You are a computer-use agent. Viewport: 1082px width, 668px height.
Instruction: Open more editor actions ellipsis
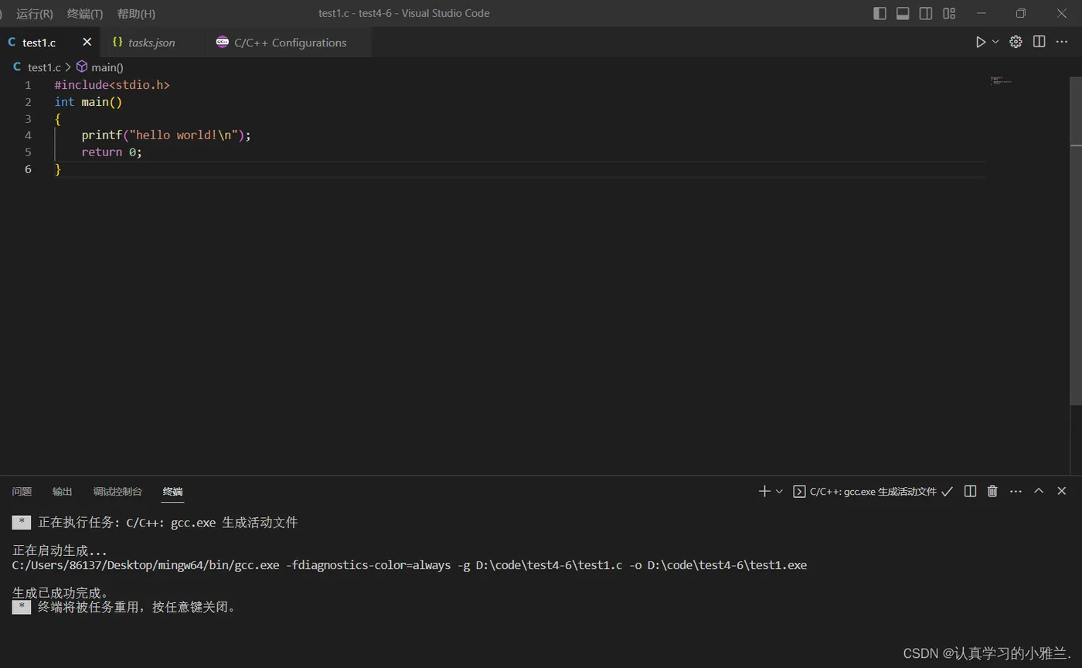1062,42
